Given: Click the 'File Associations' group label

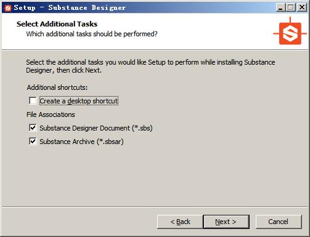Looking at the screenshot, I should (x=51, y=114).
